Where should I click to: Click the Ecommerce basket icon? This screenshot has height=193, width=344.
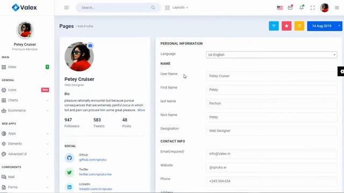(4, 110)
